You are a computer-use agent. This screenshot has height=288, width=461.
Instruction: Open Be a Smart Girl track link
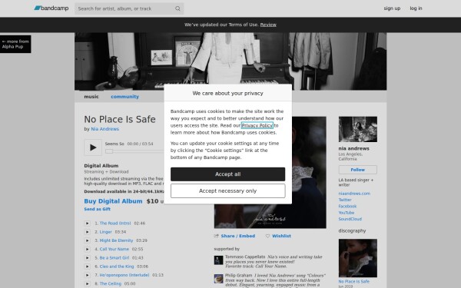pyautogui.click(x=114, y=258)
